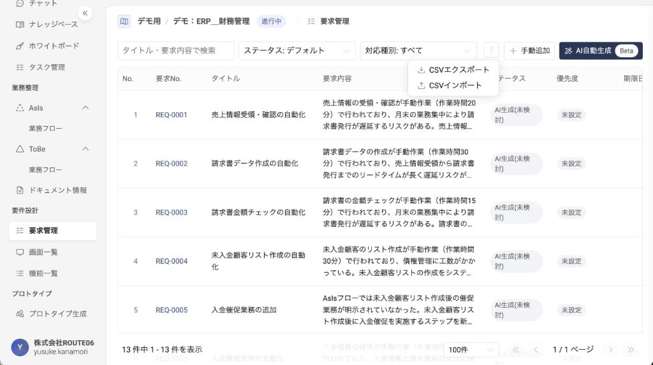Click the 要求管理 header list icon
The height and width of the screenshot is (365, 653).
tap(311, 21)
